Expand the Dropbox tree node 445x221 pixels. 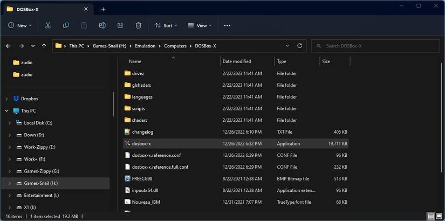click(x=6, y=99)
